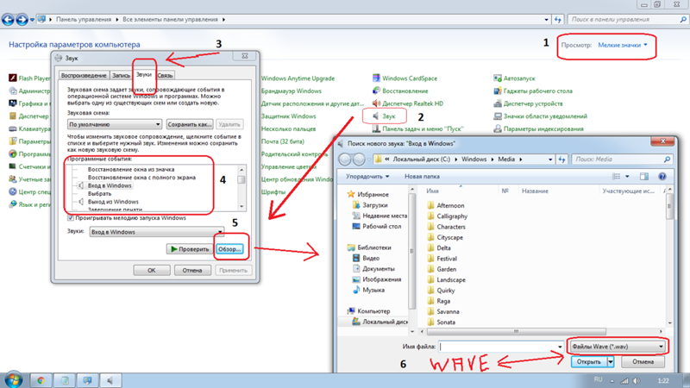Open Гаджеты рабочего стола icon

pyautogui.click(x=498, y=91)
